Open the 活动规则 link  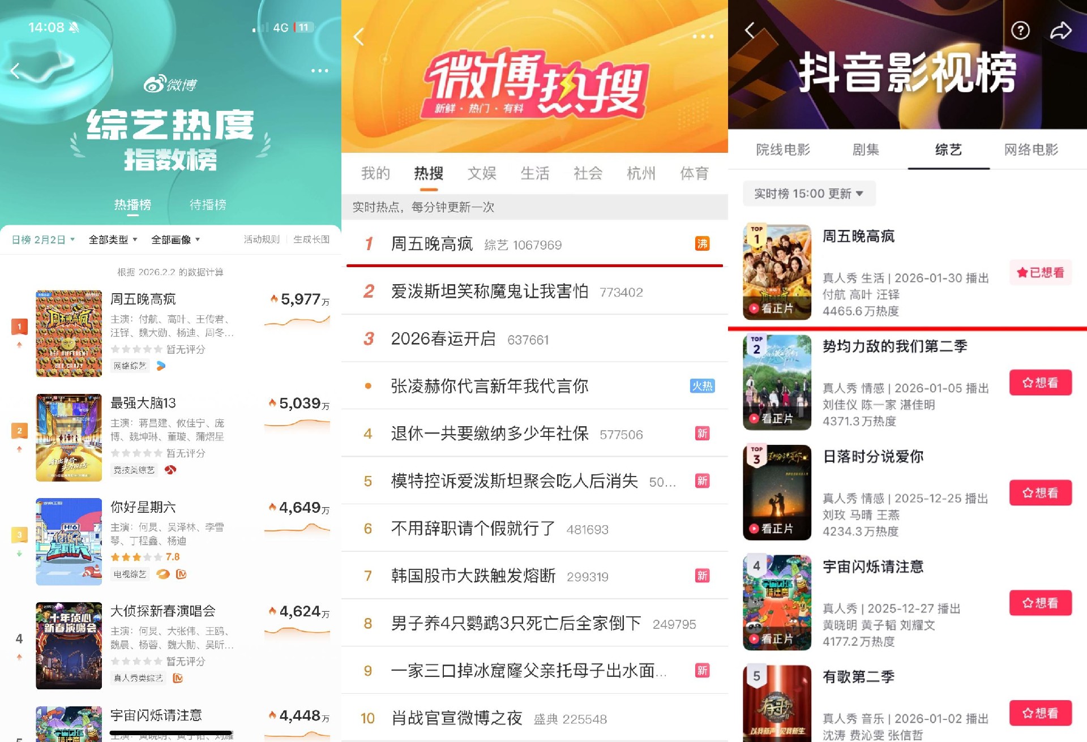pos(262,240)
